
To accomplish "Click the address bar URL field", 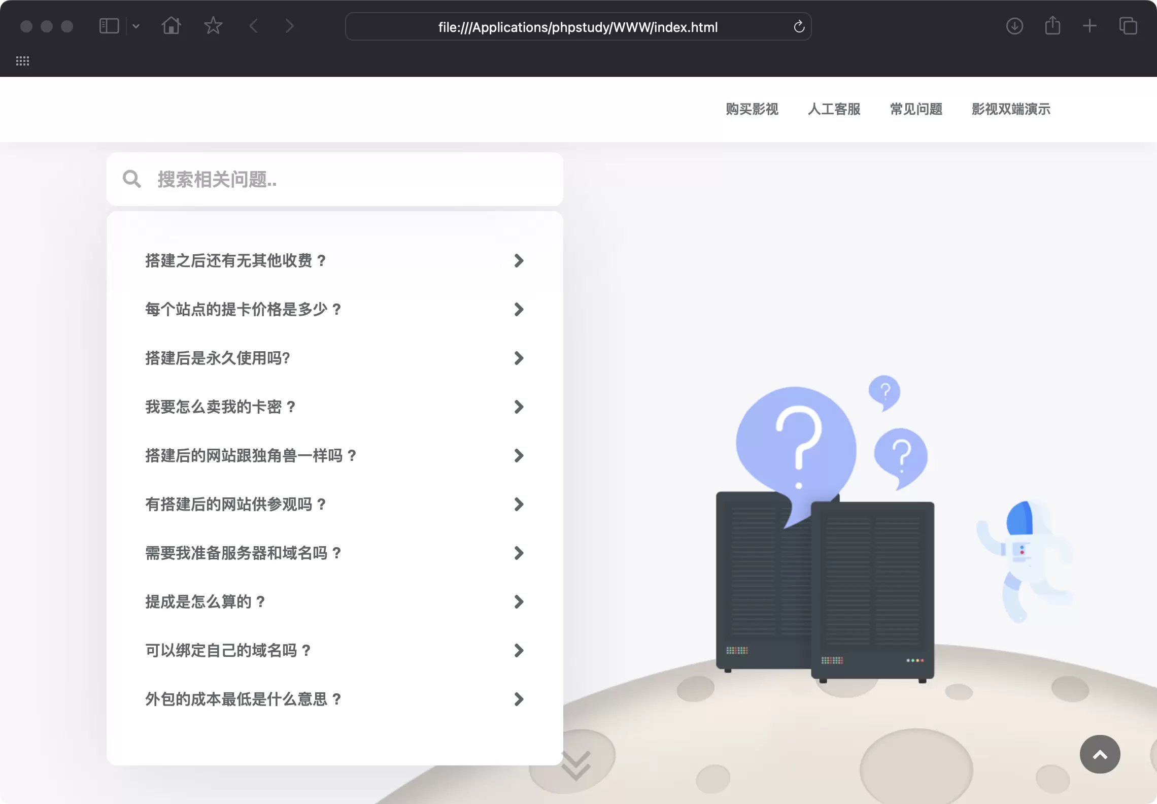I will tap(578, 27).
